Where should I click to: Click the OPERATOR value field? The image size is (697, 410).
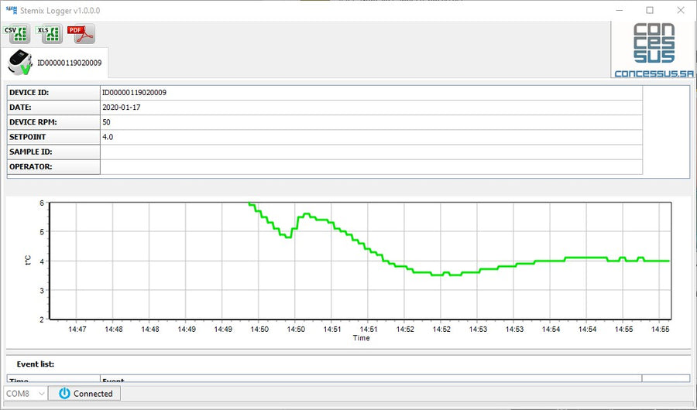(371, 166)
